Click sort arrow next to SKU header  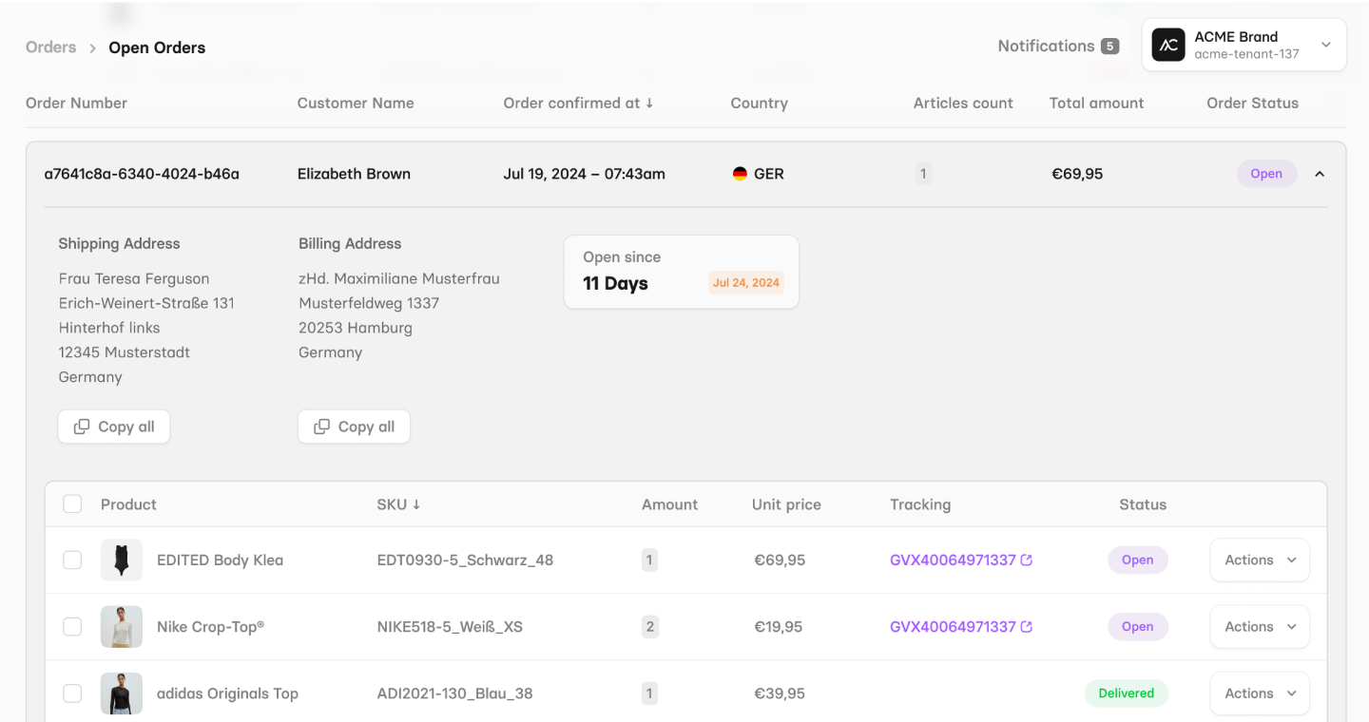[416, 504]
